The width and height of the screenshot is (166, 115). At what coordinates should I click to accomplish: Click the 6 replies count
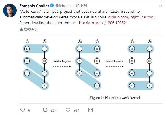pyautogui.click(x=29, y=110)
